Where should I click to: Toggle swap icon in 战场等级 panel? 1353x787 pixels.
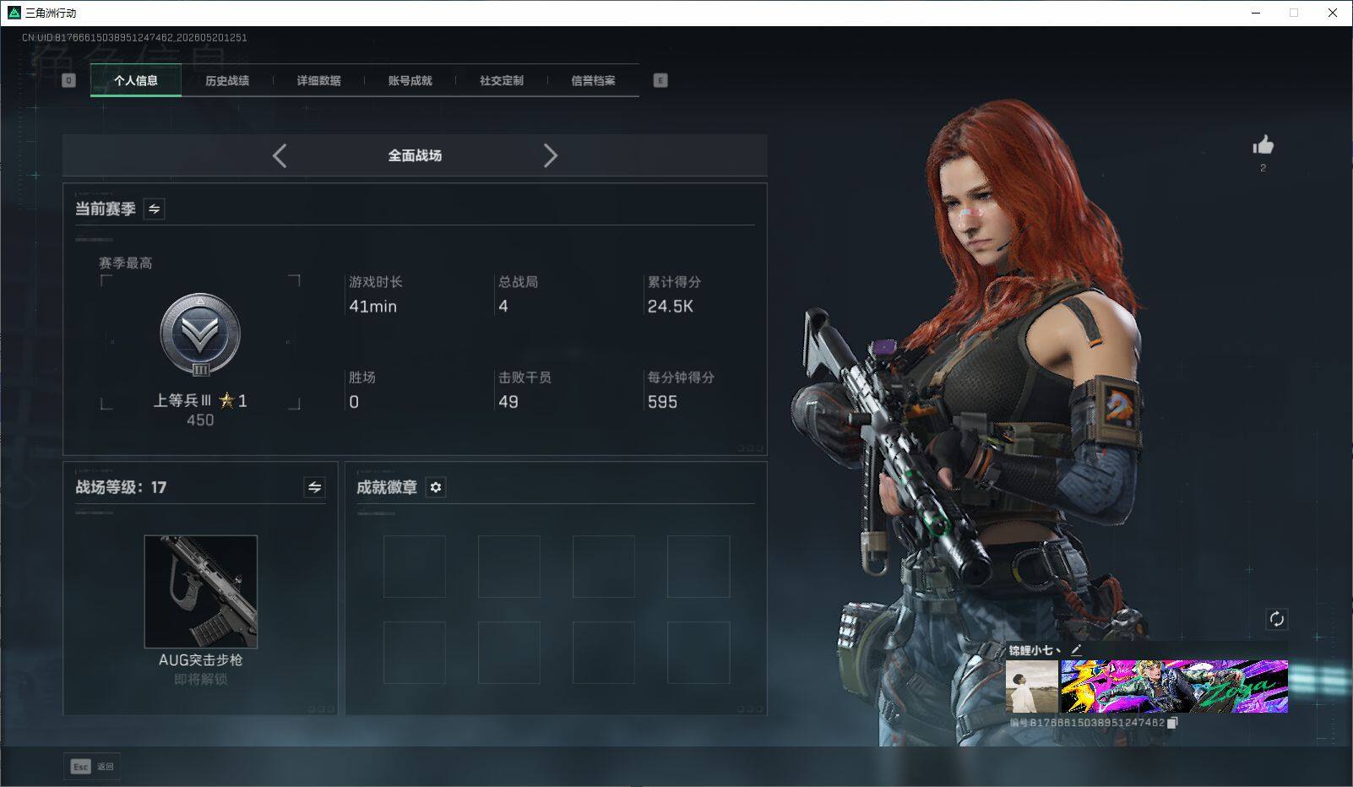coord(314,487)
